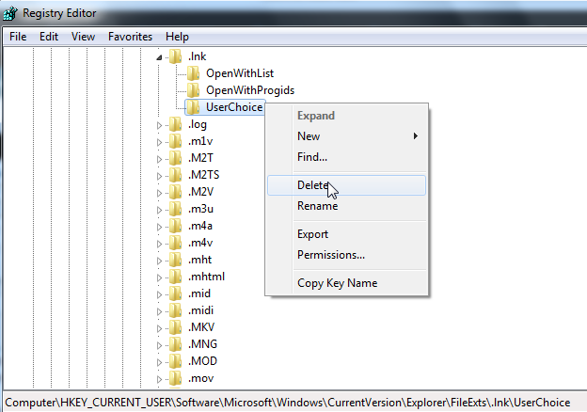Open the New submenu in context menu
Viewport: 587px width, 412px height.
[346, 136]
